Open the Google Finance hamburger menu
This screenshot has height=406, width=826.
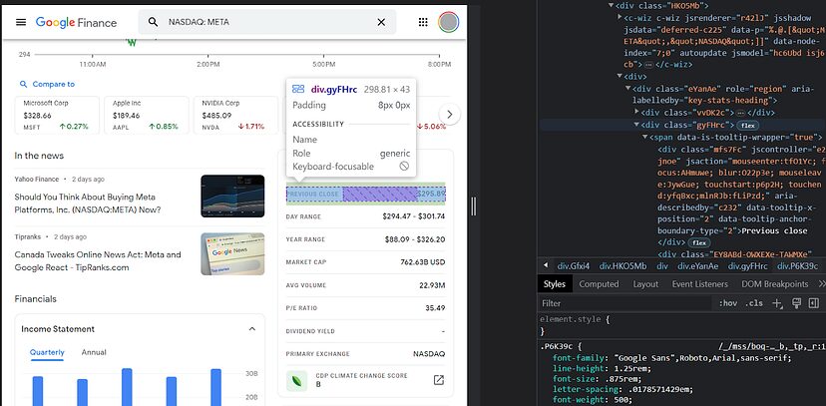pyautogui.click(x=21, y=22)
